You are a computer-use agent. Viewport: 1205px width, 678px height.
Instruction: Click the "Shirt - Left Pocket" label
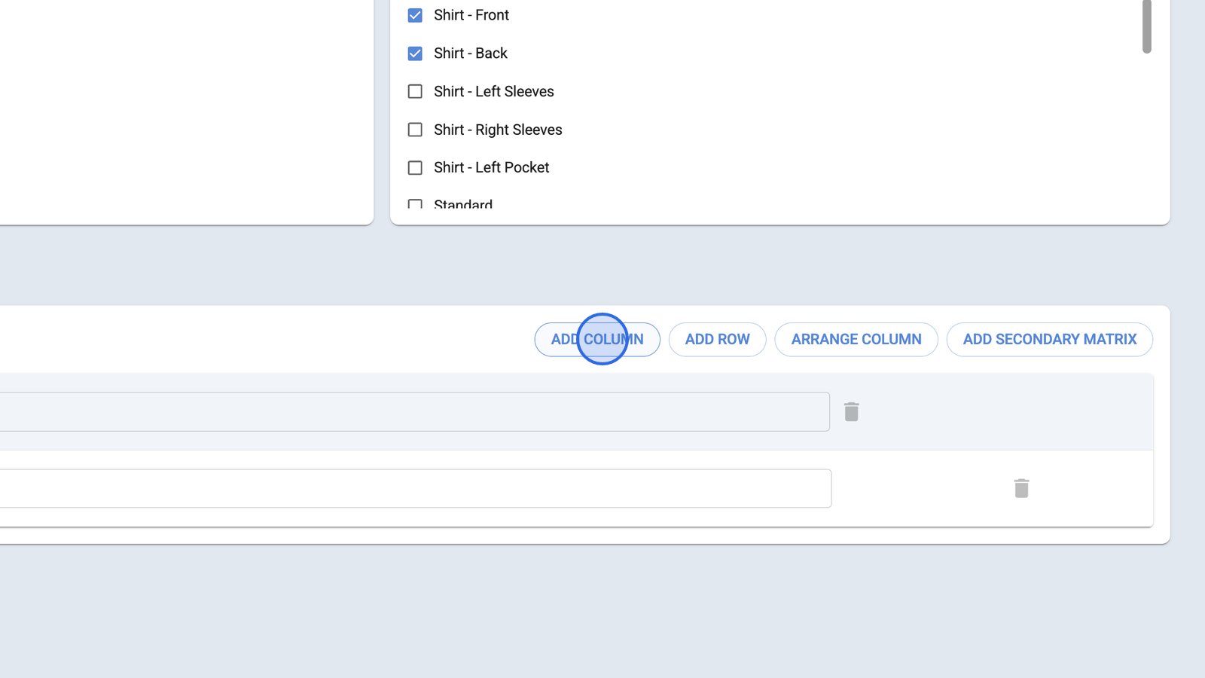(x=492, y=168)
